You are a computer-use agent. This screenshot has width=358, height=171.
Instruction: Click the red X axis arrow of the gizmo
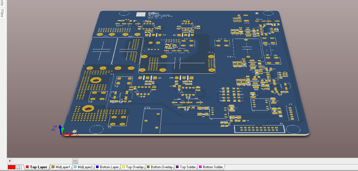tap(69, 134)
